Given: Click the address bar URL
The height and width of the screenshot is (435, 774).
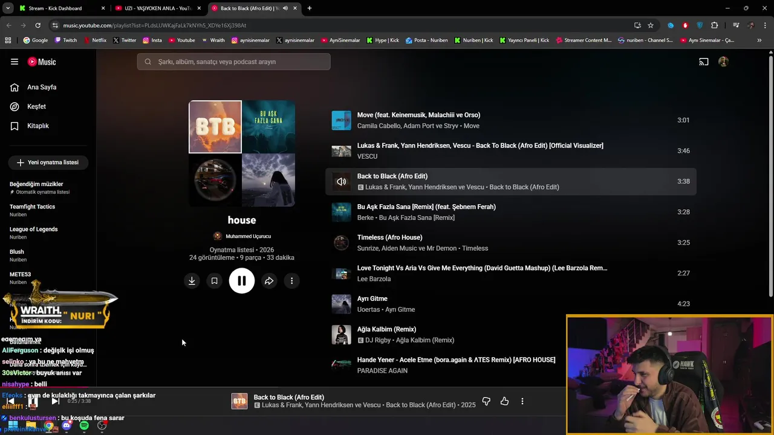Looking at the screenshot, I should tap(154, 25).
